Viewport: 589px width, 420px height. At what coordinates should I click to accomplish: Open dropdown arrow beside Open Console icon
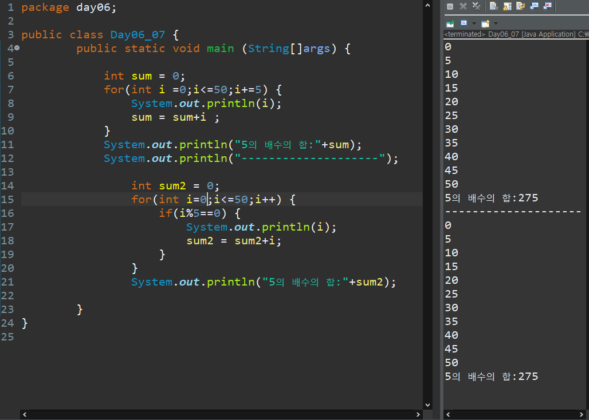click(x=496, y=23)
